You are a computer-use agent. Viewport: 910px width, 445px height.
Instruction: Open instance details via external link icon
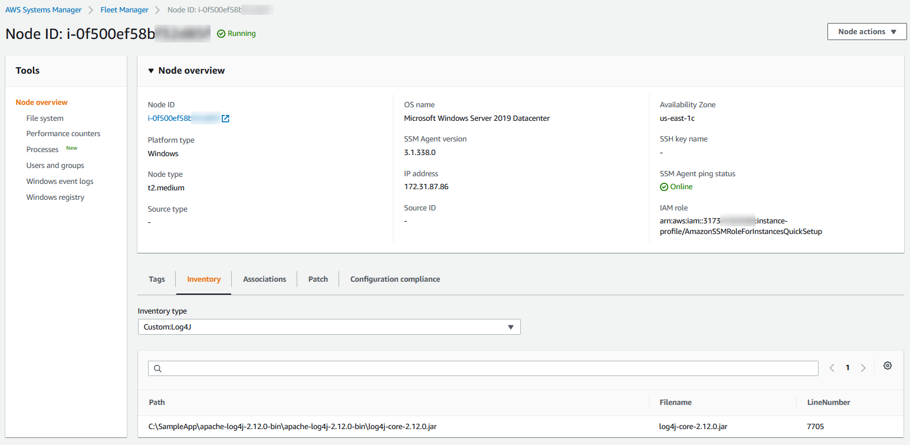[225, 118]
